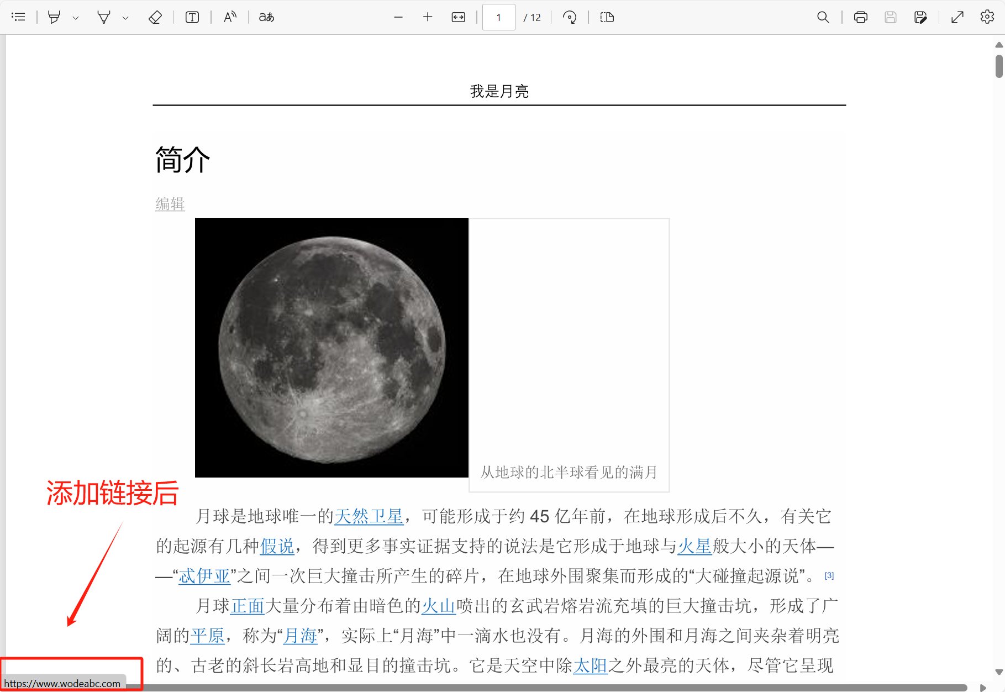The width and height of the screenshot is (1005, 692).
Task: Fit the PDF to page width
Action: tap(458, 17)
